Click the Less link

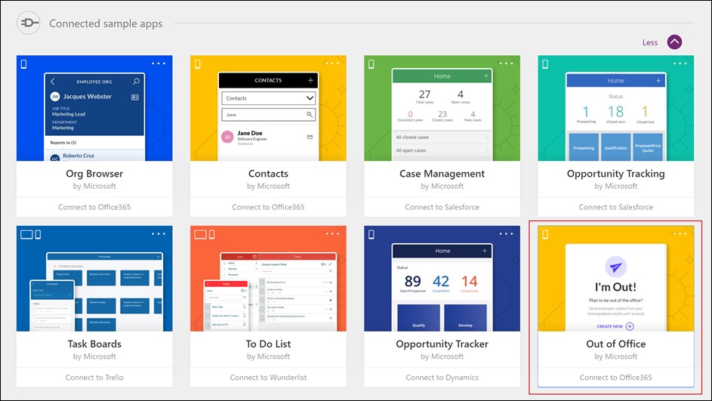tap(649, 43)
